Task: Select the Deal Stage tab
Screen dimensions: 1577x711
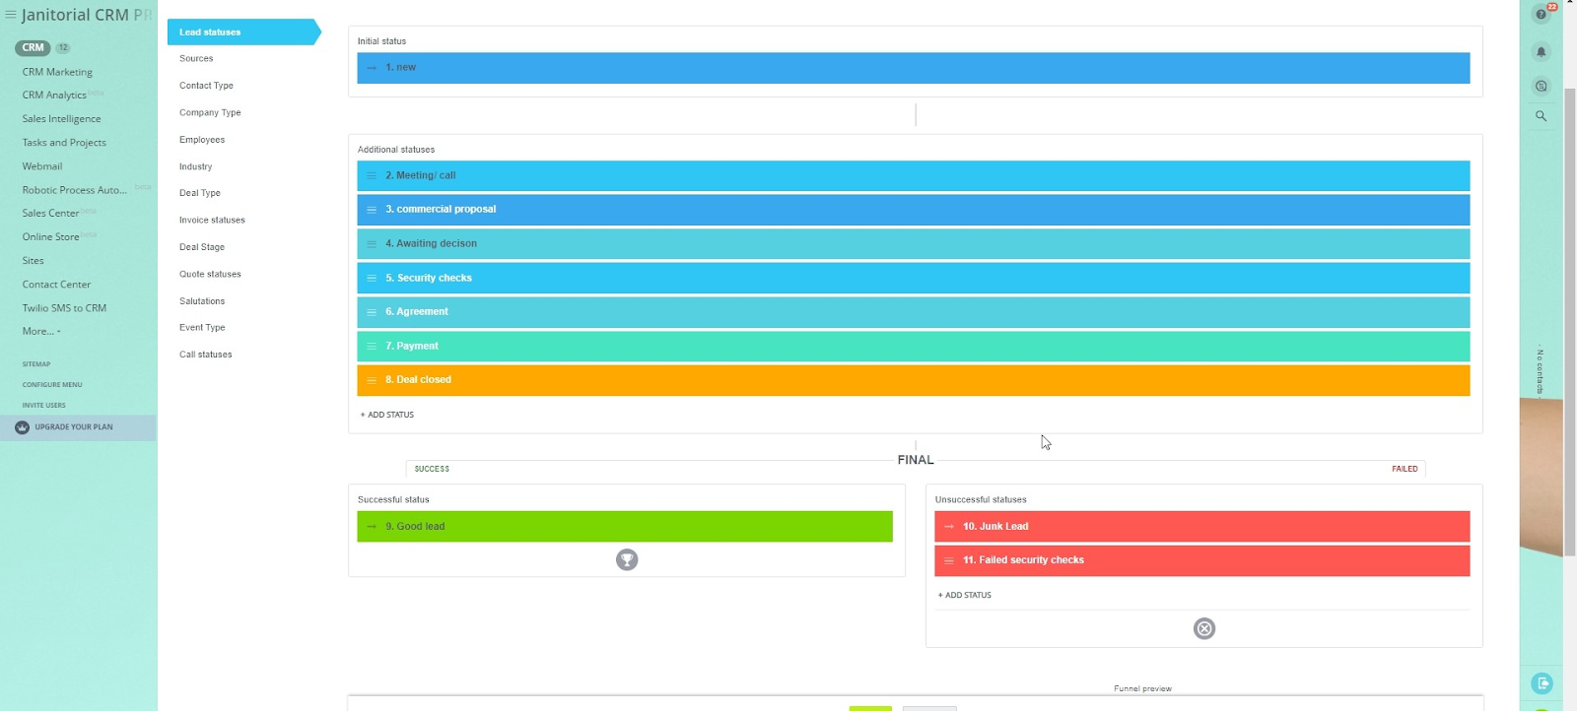Action: tap(202, 247)
